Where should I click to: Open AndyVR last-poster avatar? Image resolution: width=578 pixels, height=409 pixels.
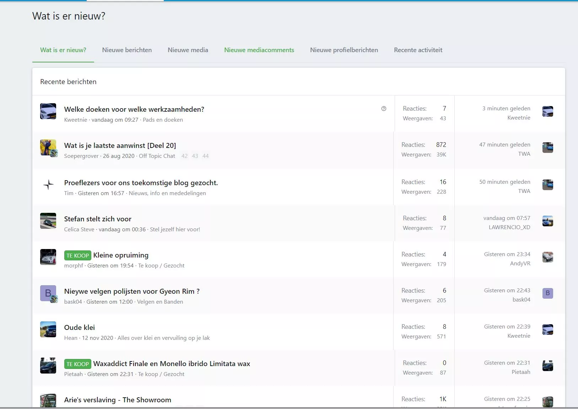[548, 257]
